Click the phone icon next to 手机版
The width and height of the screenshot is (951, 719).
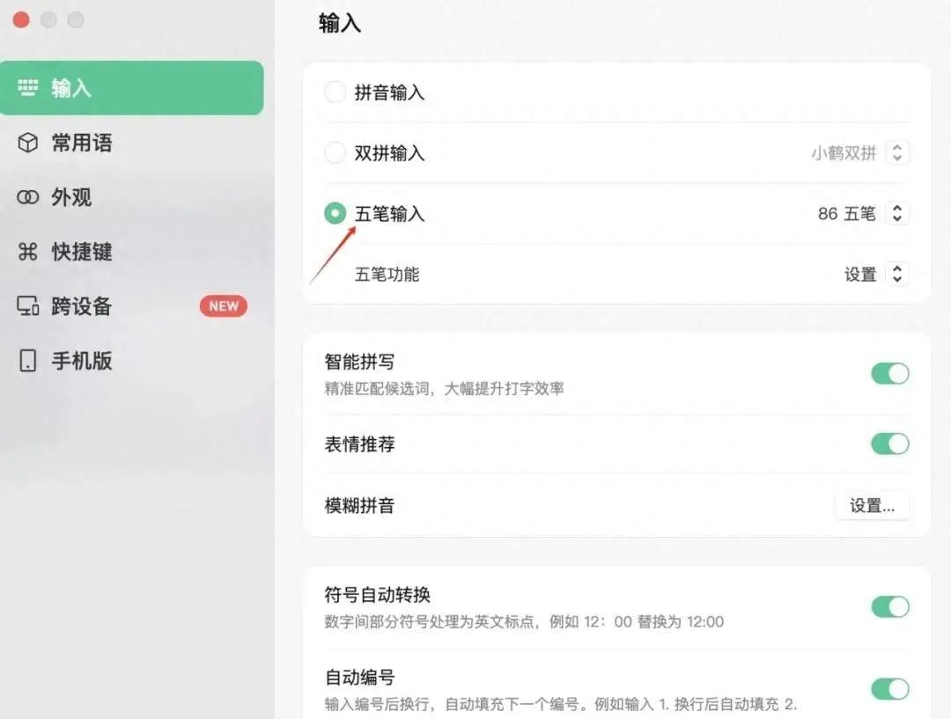click(27, 360)
